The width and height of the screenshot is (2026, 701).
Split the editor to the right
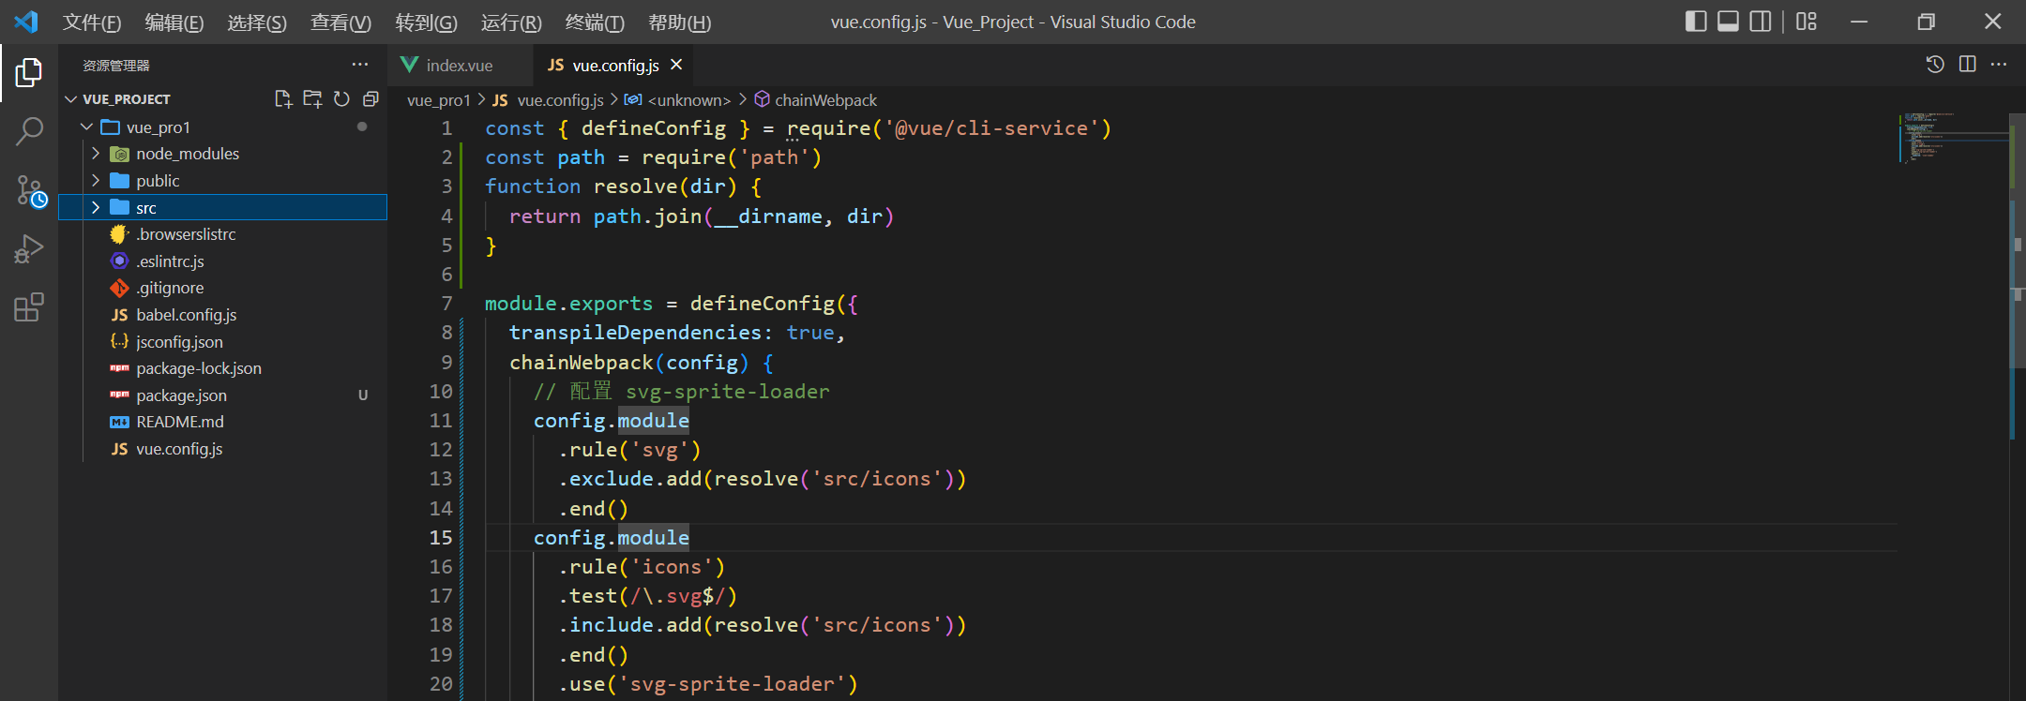click(1968, 65)
